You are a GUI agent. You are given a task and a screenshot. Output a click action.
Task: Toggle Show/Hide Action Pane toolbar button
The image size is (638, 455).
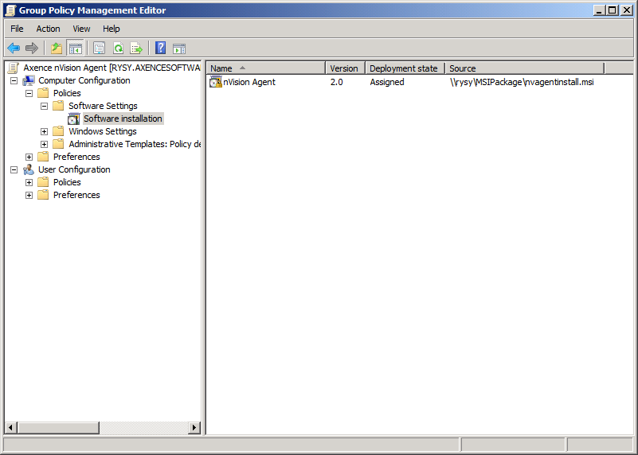coord(179,48)
